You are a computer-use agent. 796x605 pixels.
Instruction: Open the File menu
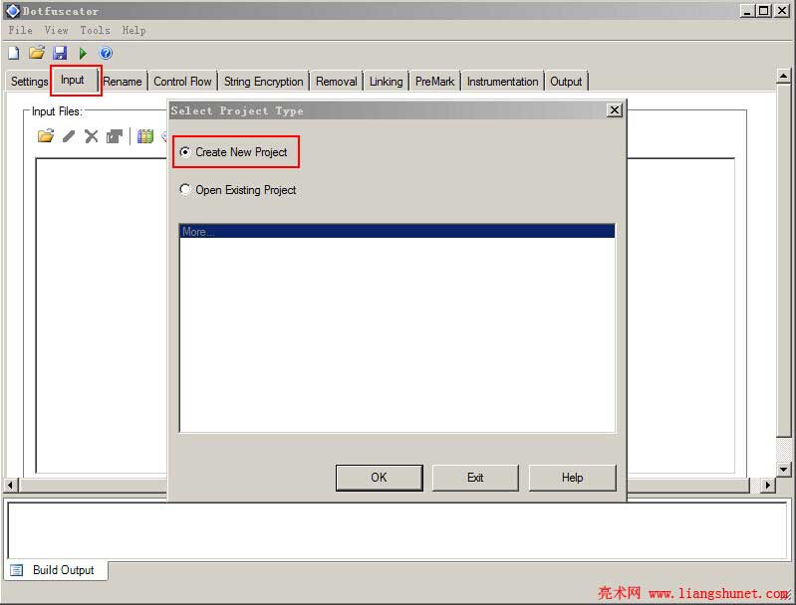[x=20, y=30]
